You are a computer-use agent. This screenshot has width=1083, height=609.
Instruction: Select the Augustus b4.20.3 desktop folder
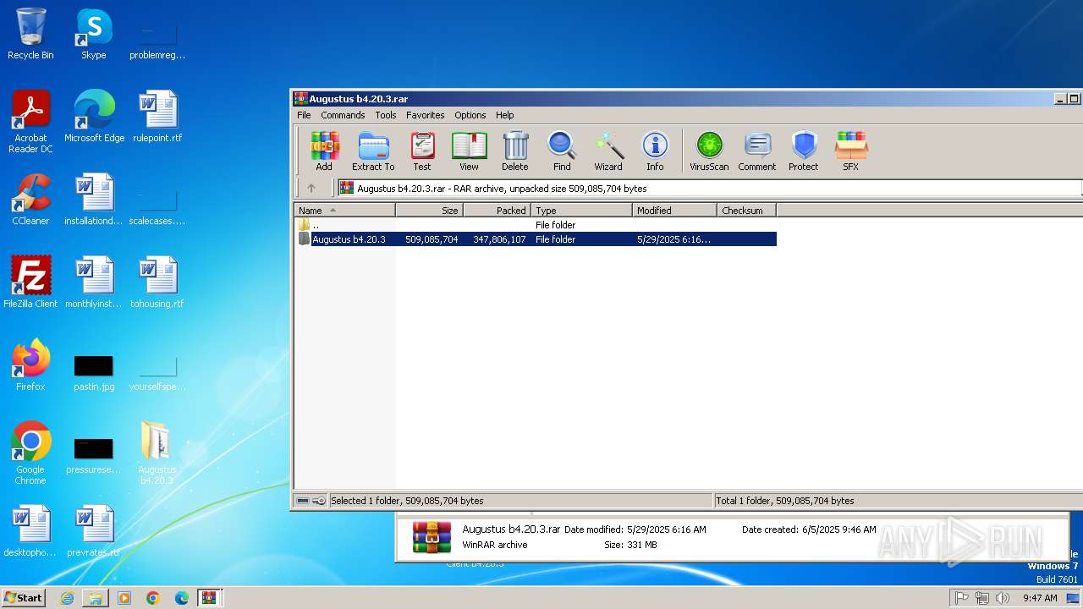(157, 453)
